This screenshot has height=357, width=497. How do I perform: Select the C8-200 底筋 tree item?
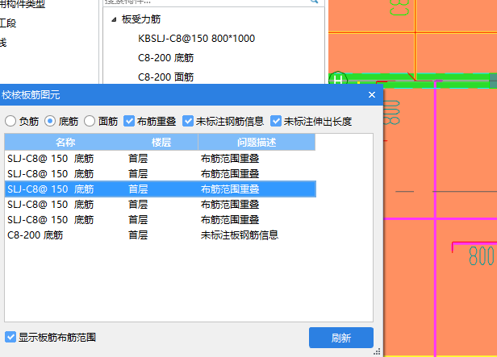pyautogui.click(x=165, y=58)
